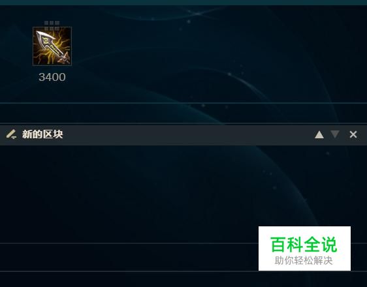Click the white watermark box at the bottom right

tap(304, 249)
